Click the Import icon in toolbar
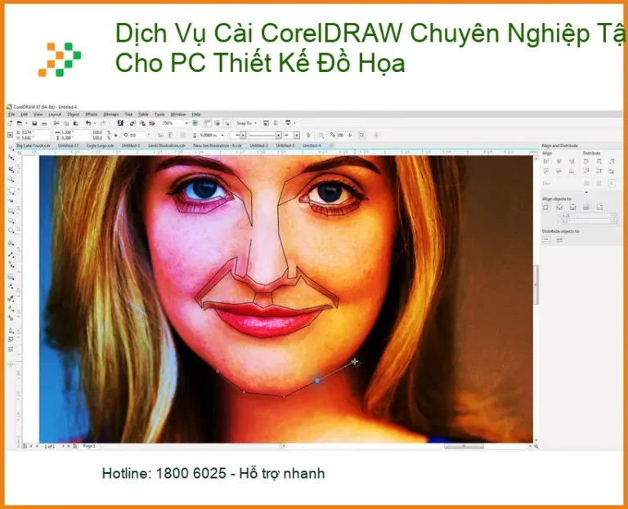 132,123
